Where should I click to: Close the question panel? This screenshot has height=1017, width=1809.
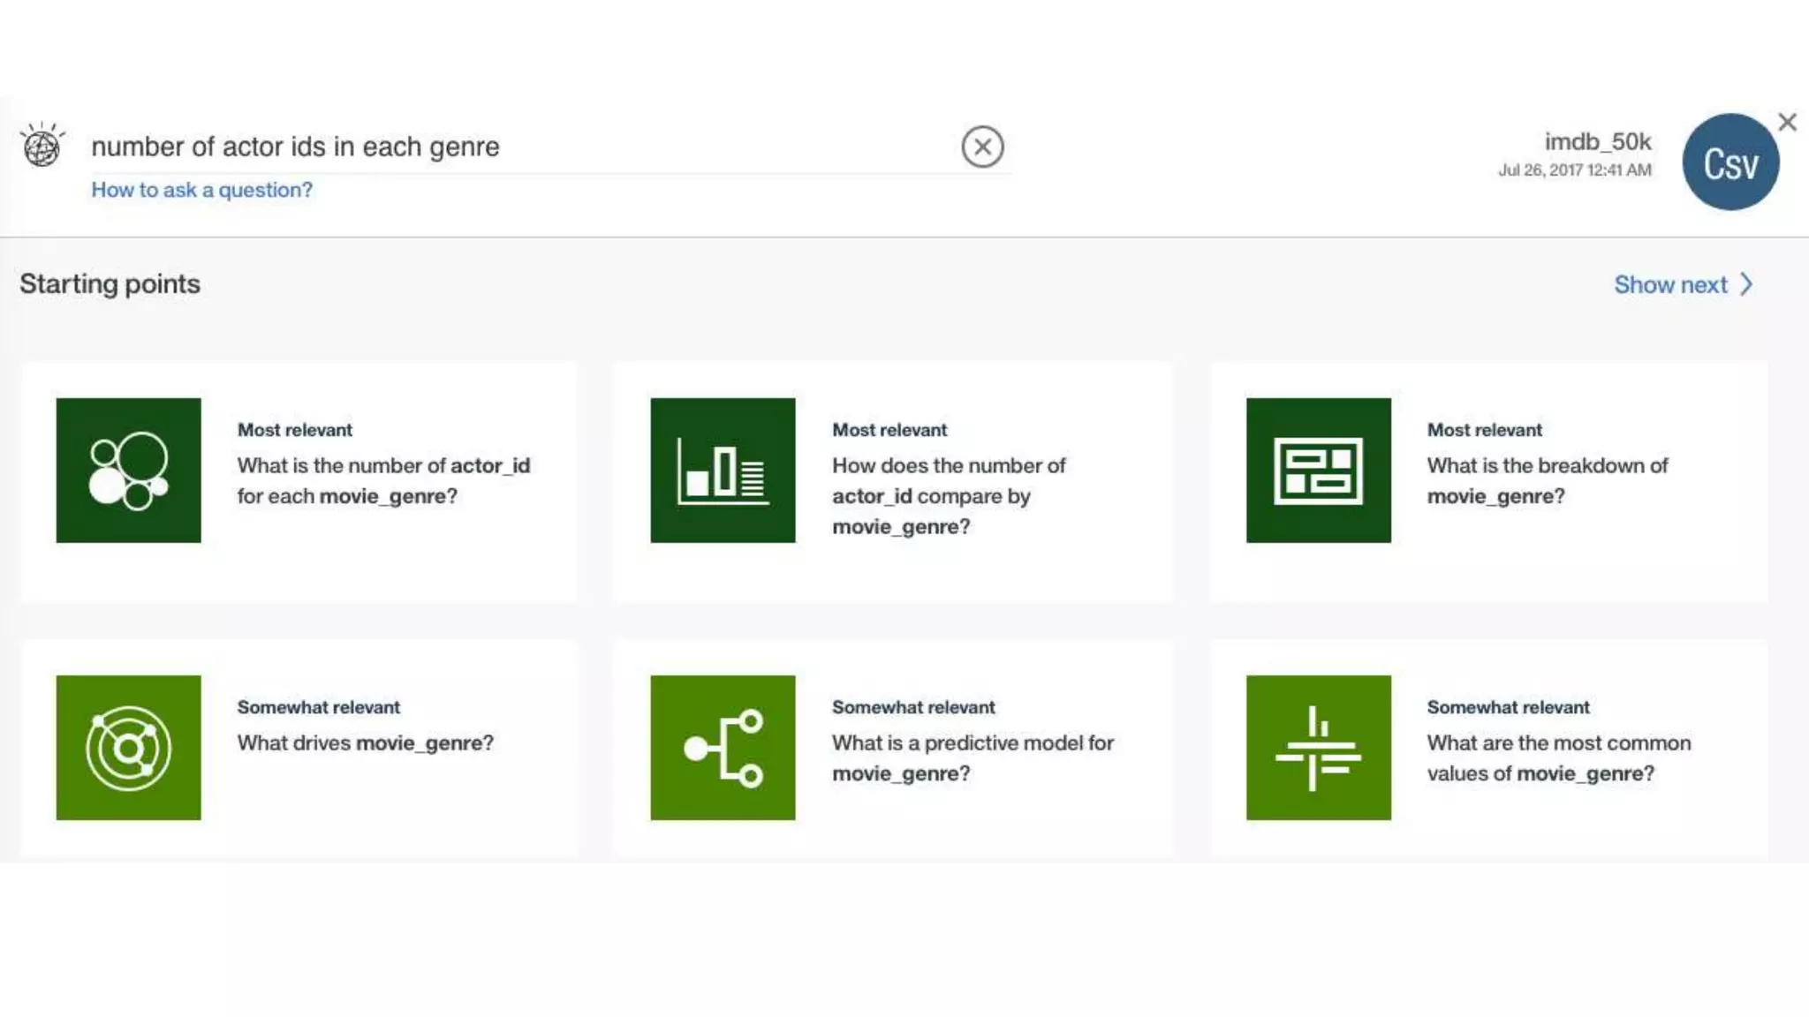[1787, 122]
